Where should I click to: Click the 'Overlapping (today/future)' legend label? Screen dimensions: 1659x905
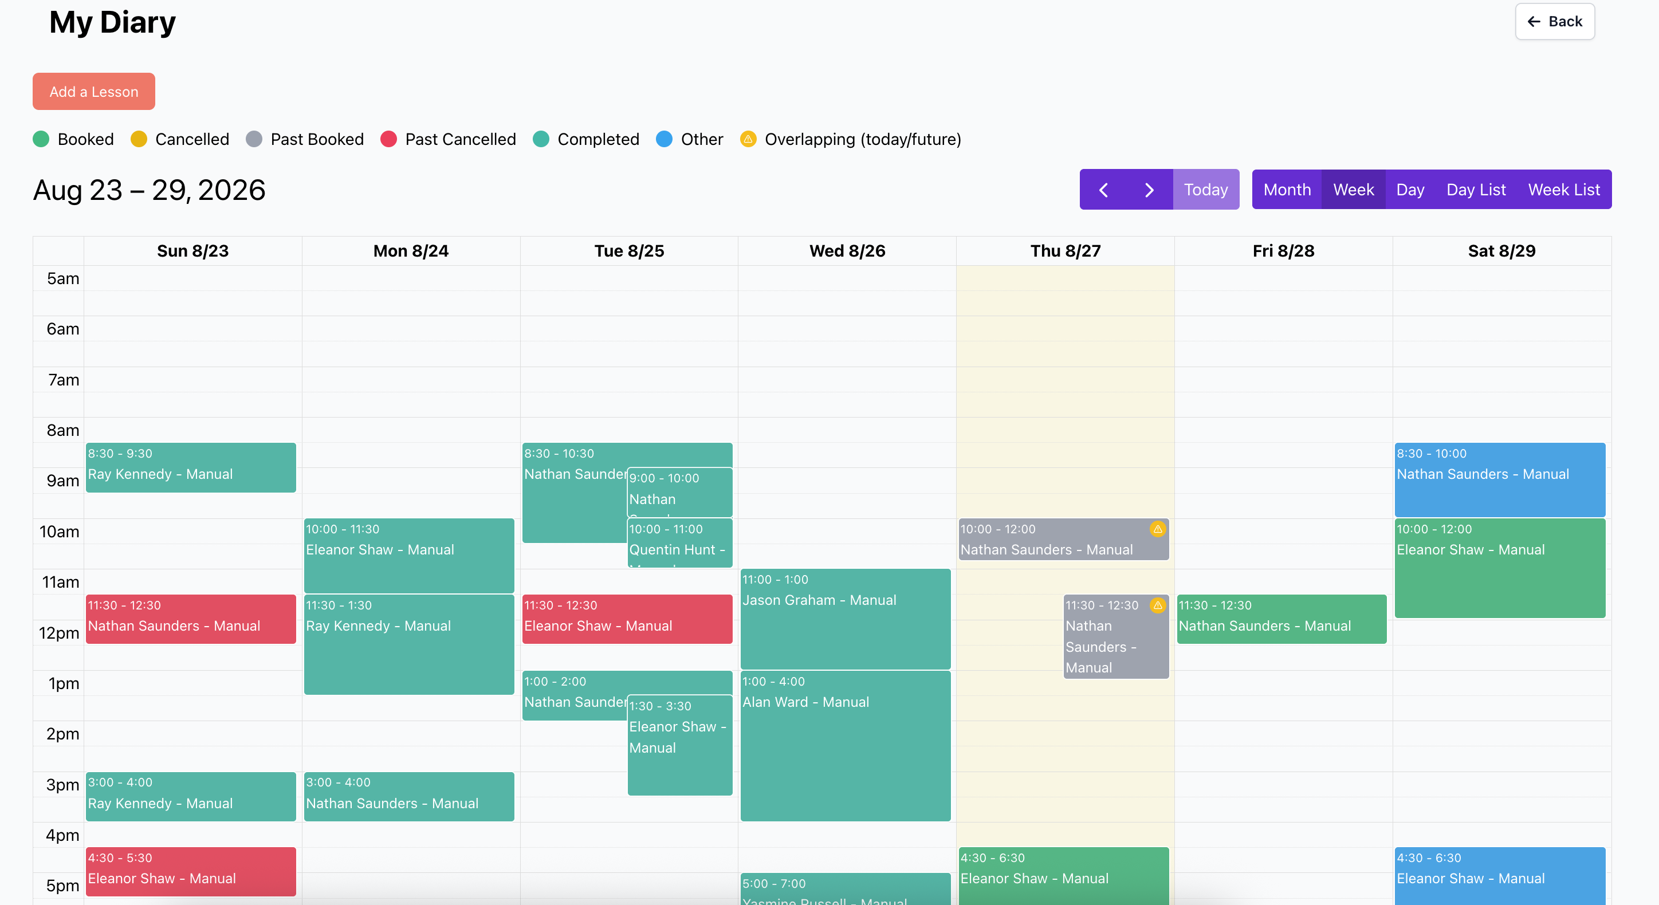point(863,139)
